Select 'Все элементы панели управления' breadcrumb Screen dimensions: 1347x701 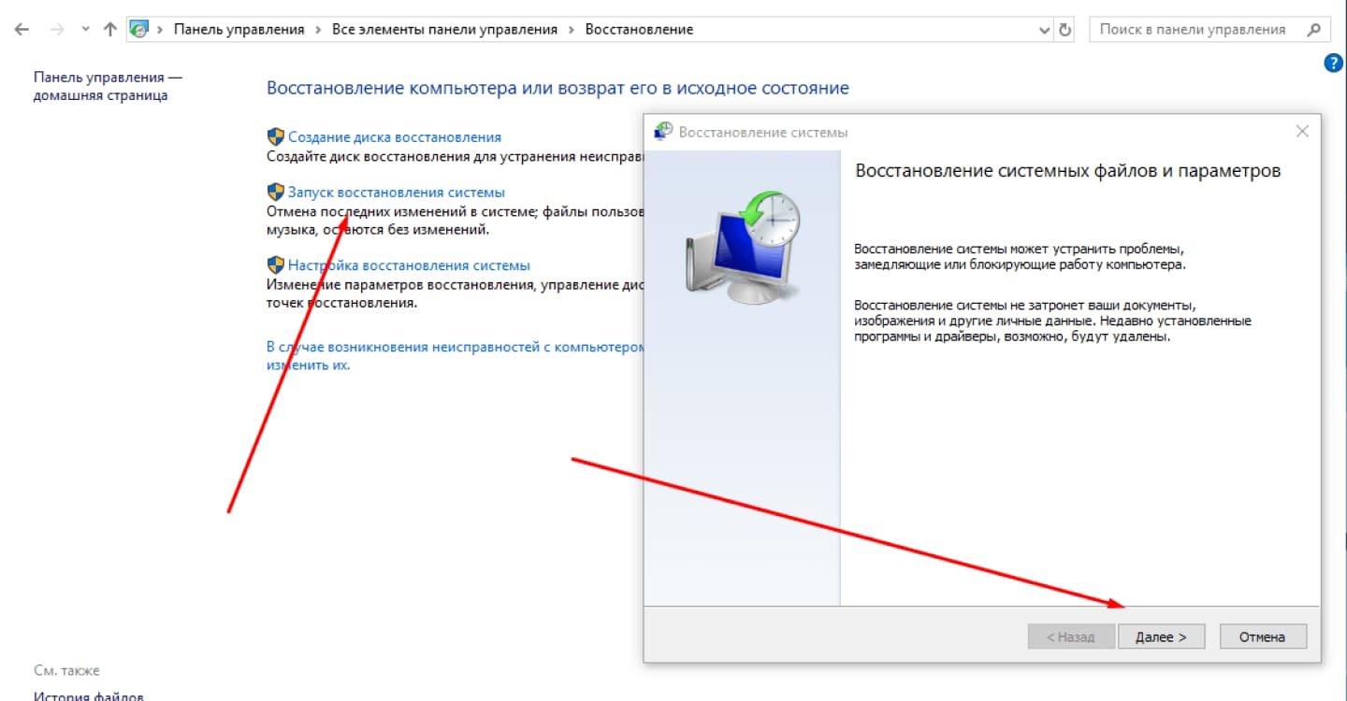click(444, 30)
